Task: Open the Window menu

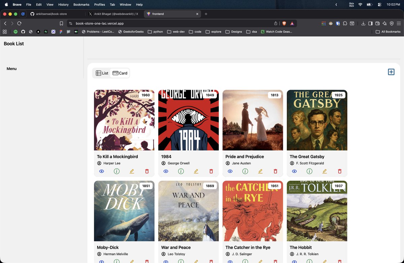Action: coord(125,5)
